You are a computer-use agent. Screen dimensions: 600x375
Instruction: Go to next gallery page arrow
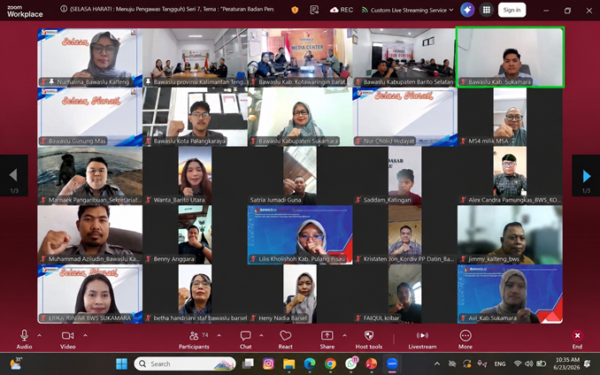click(x=586, y=176)
